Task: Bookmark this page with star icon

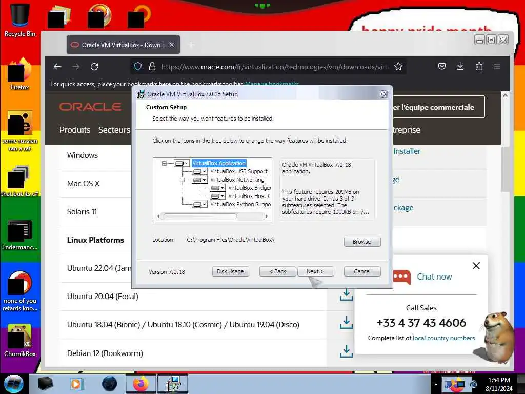Action: 398,66
